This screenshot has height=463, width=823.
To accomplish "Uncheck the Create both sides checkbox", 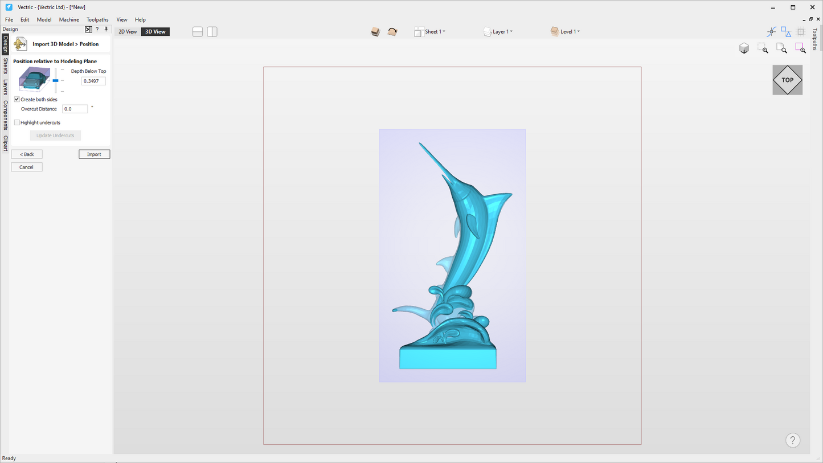I will coord(17,99).
